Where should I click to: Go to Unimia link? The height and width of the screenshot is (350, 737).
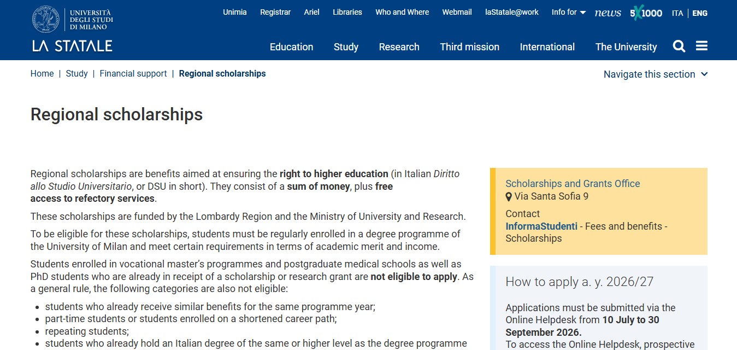click(235, 12)
